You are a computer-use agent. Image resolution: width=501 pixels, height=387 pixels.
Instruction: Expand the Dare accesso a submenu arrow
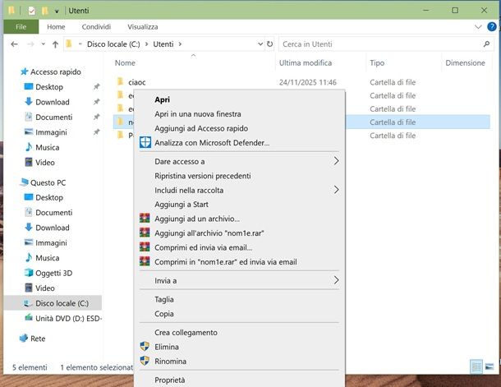coord(336,161)
